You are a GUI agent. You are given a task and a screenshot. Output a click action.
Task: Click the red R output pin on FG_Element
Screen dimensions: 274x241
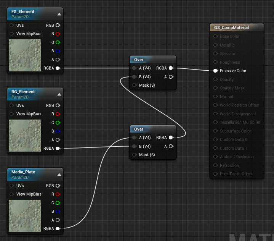pos(58,34)
